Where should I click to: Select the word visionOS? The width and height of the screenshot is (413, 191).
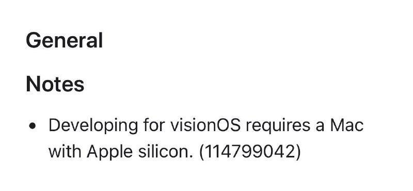(205, 125)
